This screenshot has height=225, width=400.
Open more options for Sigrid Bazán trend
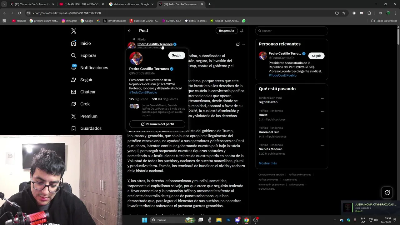point(322,98)
